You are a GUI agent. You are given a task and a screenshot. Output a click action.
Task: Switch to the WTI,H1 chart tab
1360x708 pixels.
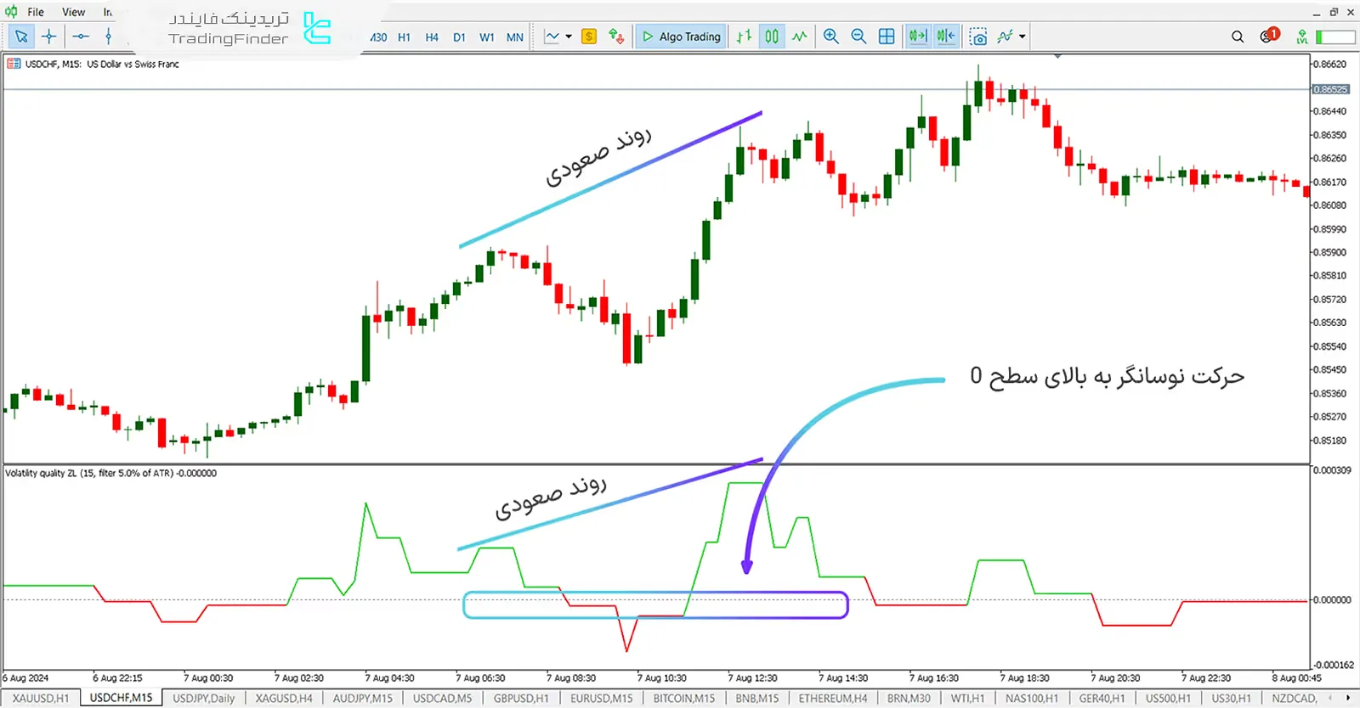(x=967, y=698)
